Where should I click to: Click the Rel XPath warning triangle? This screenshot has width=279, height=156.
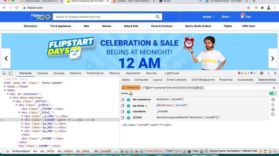(146, 106)
